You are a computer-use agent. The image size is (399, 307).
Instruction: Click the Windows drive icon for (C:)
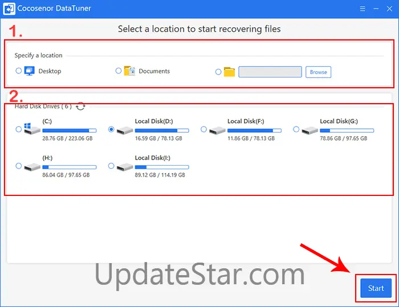pyautogui.click(x=32, y=129)
